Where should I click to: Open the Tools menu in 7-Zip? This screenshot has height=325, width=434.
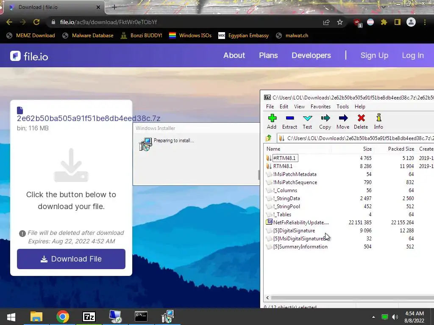point(342,106)
